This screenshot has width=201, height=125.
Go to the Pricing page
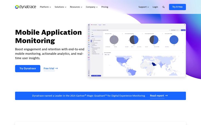(105, 7)
